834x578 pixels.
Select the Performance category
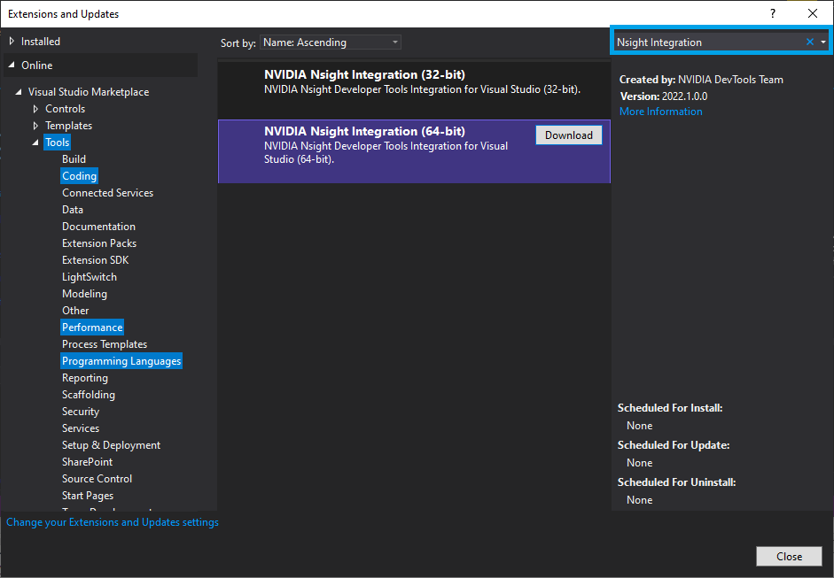pyautogui.click(x=92, y=328)
